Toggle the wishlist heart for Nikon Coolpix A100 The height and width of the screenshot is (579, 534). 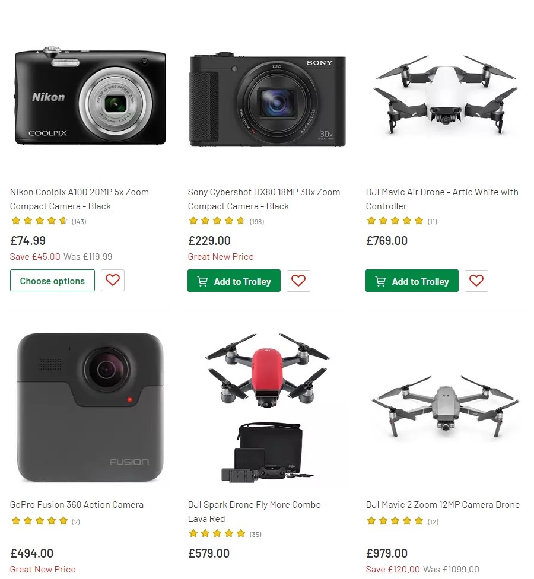113,280
